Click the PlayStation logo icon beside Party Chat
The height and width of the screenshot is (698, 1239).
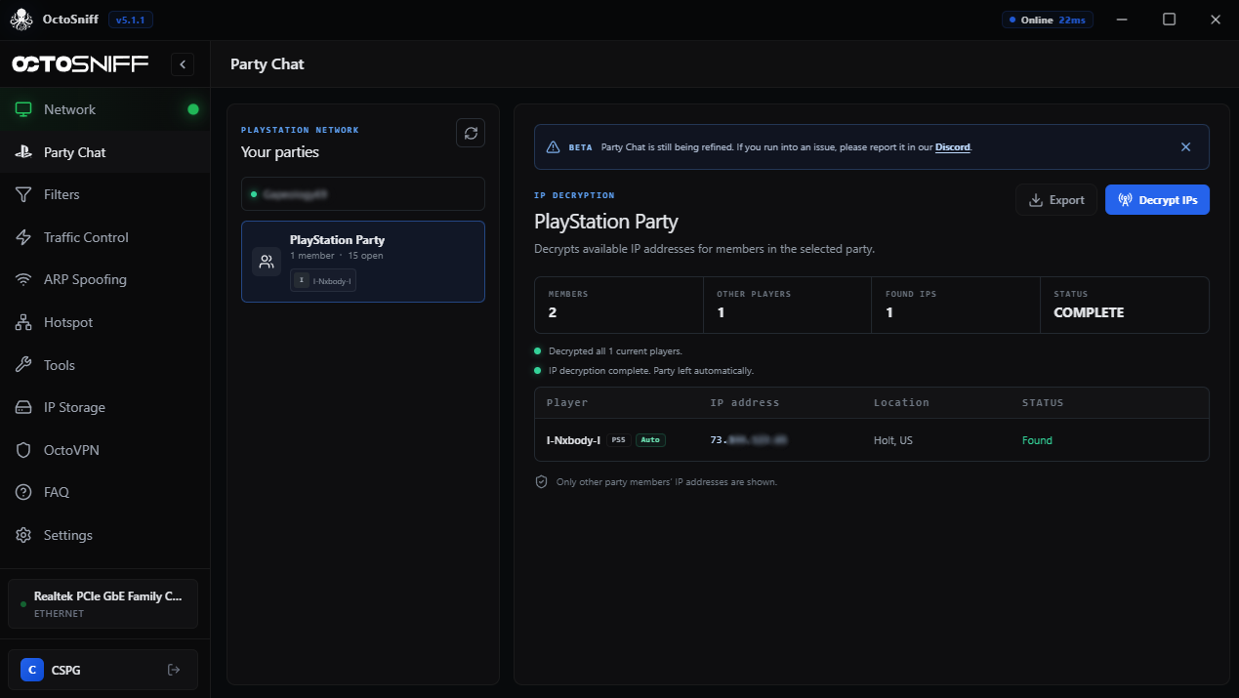tap(24, 152)
